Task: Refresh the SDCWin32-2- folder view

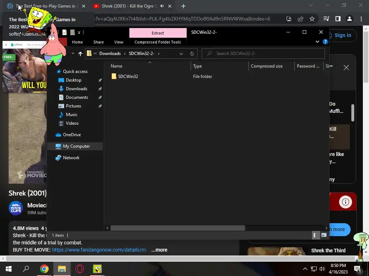Action: coord(192,54)
